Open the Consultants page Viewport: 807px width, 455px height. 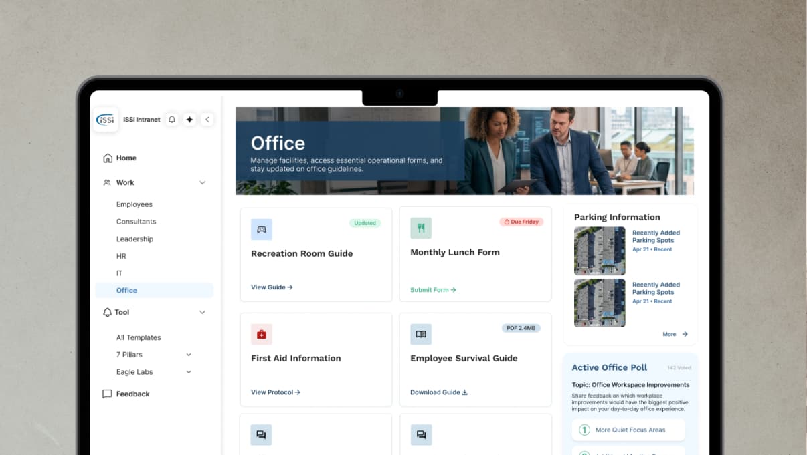click(x=136, y=222)
